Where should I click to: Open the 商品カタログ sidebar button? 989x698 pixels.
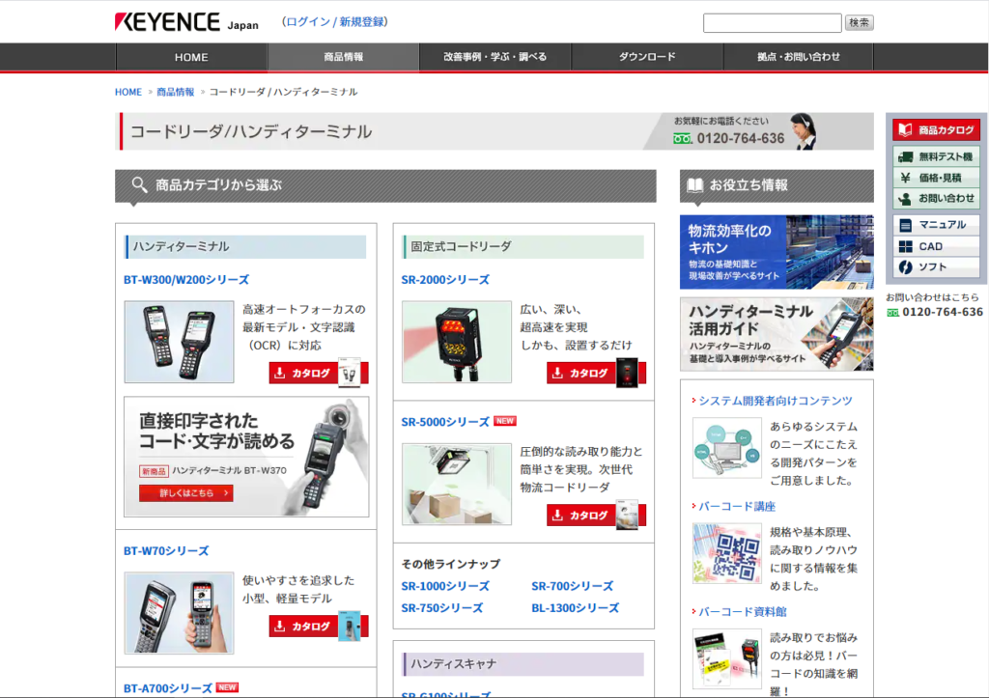(x=936, y=130)
